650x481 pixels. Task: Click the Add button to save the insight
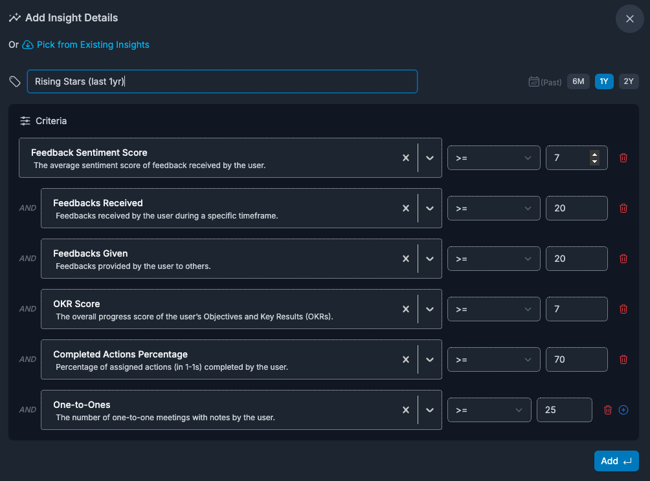pos(616,460)
